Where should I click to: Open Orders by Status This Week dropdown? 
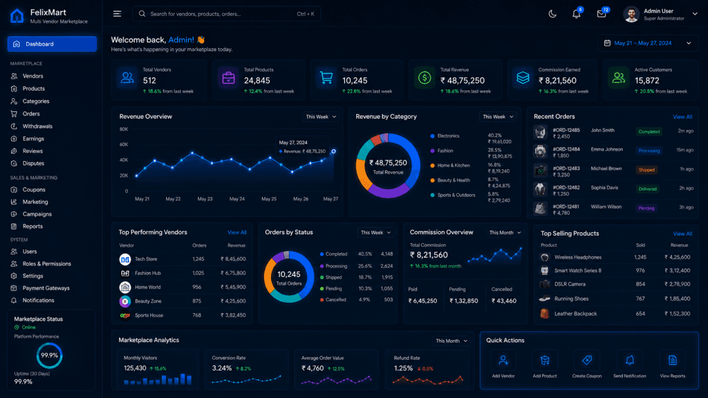[x=375, y=233]
